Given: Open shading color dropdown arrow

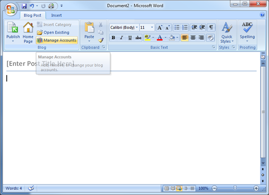Looking at the screenshot, I should [177, 37].
